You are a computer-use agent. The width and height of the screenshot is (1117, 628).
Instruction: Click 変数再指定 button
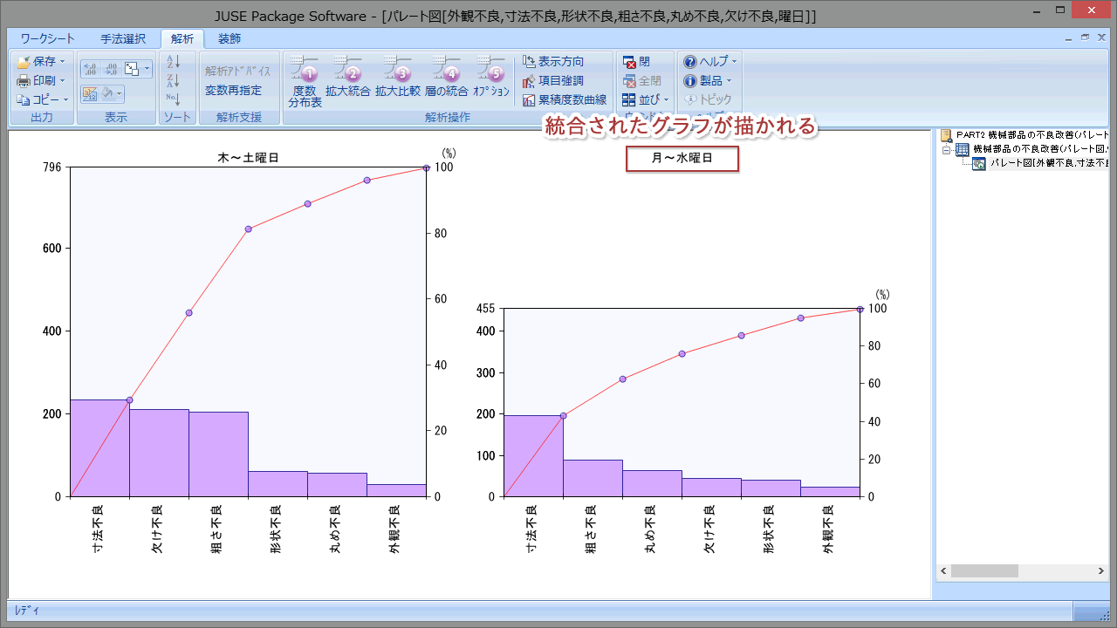[x=233, y=90]
